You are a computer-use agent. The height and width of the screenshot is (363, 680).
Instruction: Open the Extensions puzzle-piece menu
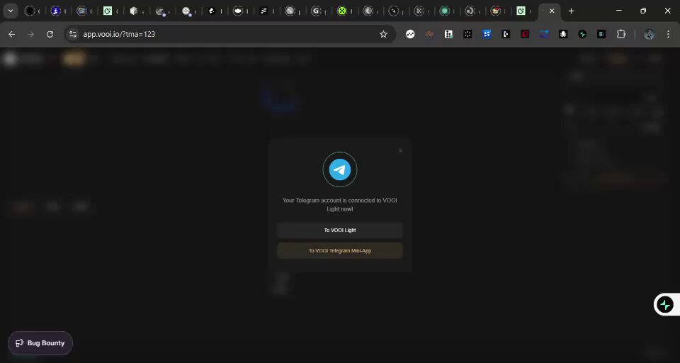pos(621,34)
